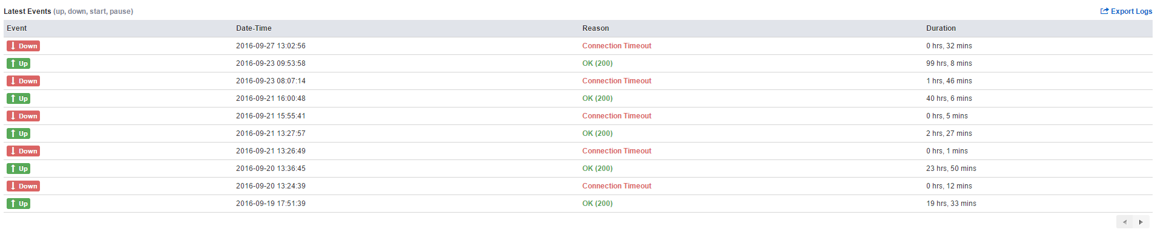Select the Up badge for 2016-09-19 17:51:39

pos(19,204)
